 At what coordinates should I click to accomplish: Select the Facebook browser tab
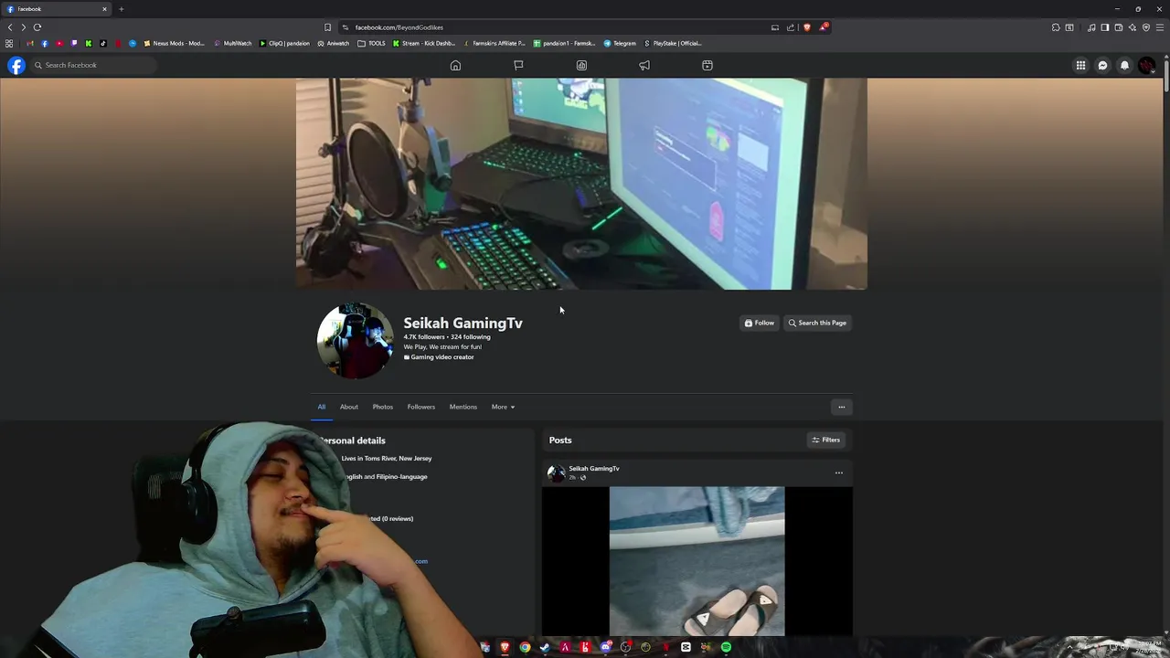(57, 9)
